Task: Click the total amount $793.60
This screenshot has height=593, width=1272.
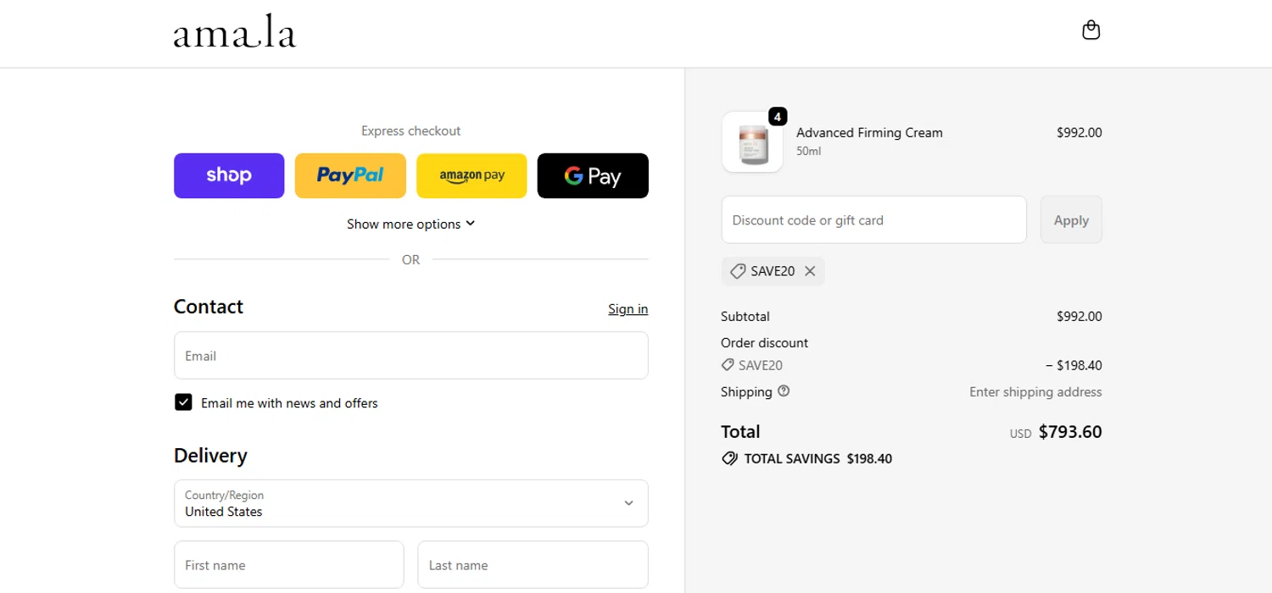Action: [1070, 432]
